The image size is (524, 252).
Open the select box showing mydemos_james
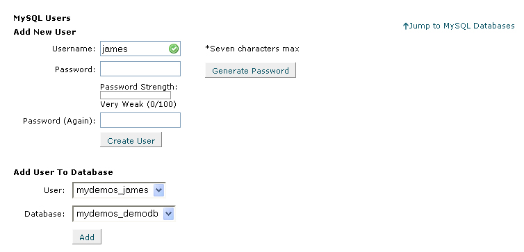pyautogui.click(x=119, y=191)
